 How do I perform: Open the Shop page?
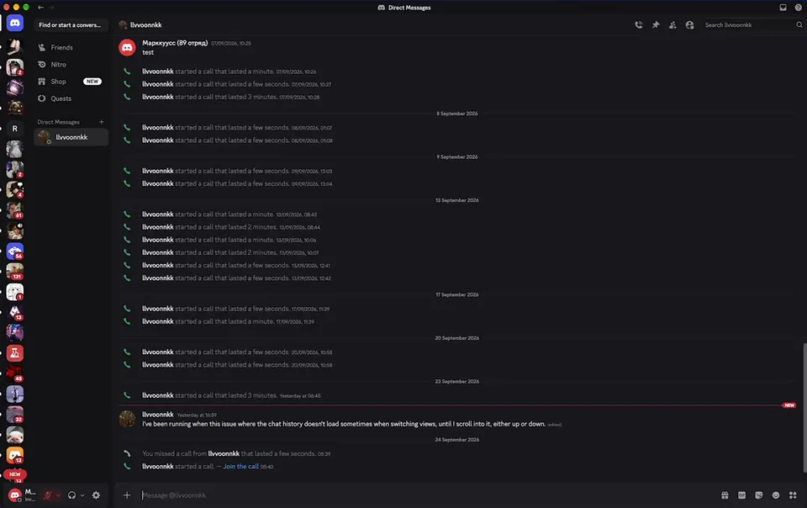[x=71, y=82]
